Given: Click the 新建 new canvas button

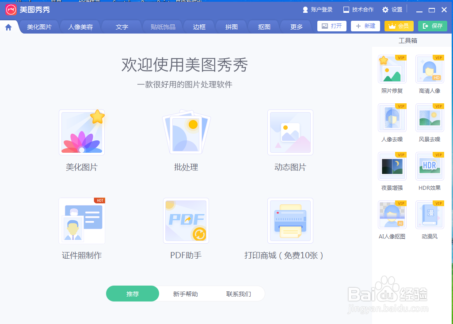Looking at the screenshot, I should [x=365, y=26].
